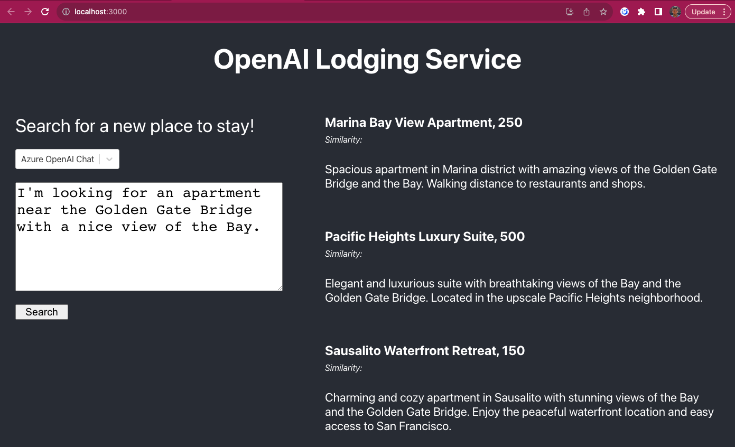735x447 pixels.
Task: Open the browser side panel
Action: (658, 11)
